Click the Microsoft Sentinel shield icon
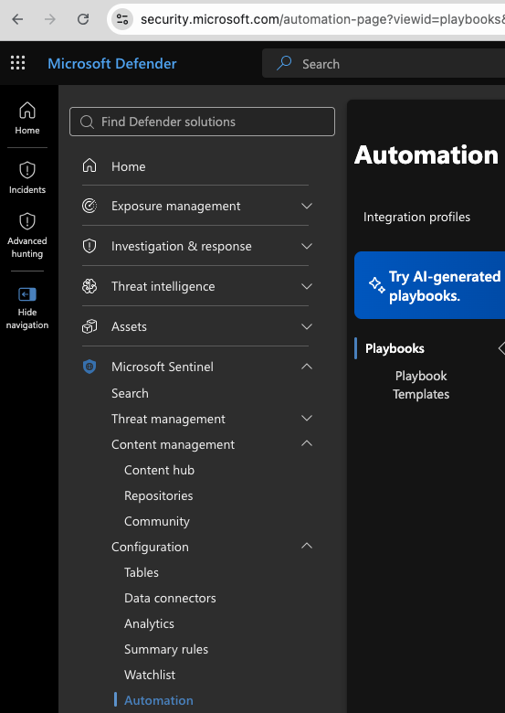Viewport: 505px width, 713px height. pos(89,367)
